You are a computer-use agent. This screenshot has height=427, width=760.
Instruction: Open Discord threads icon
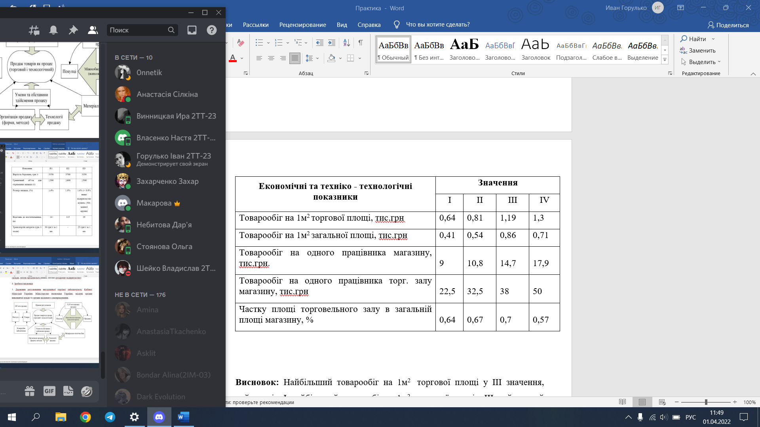coord(34,30)
